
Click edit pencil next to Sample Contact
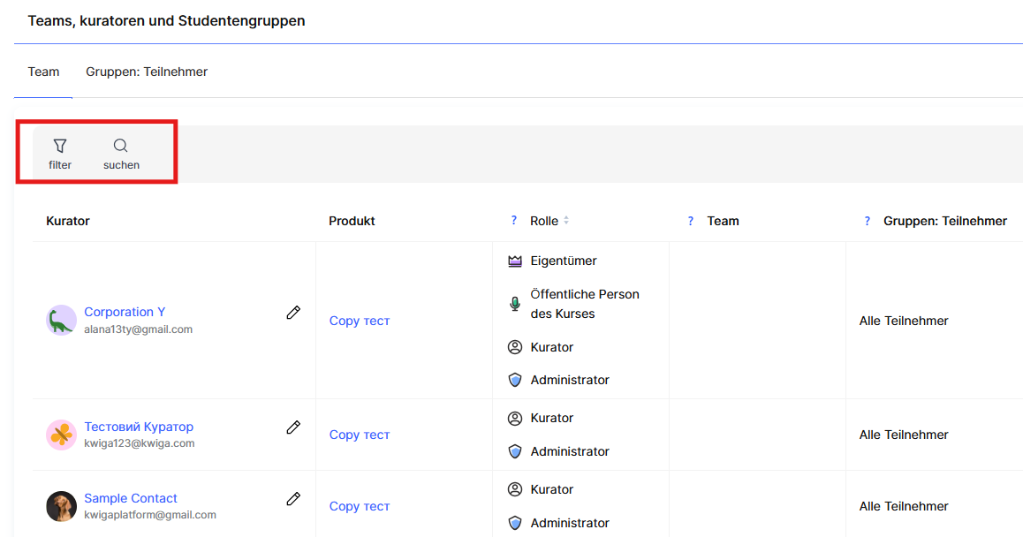[293, 499]
